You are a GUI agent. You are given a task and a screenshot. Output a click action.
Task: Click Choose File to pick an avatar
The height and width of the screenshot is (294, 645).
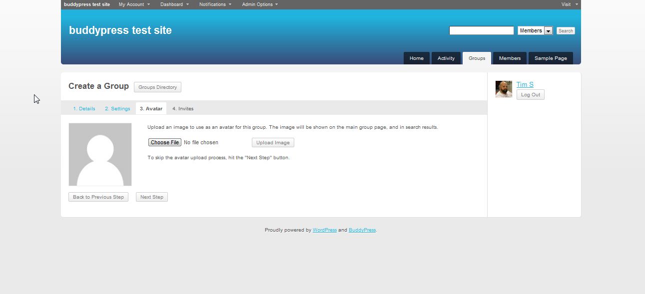coord(165,142)
